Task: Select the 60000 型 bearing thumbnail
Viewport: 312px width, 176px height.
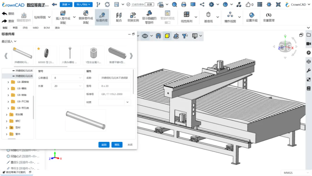Action: (46, 55)
